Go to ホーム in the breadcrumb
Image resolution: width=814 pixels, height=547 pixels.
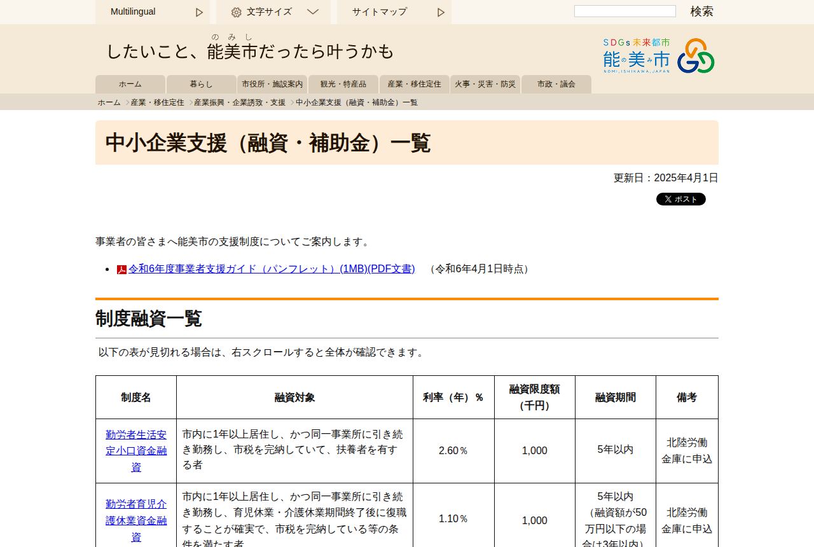pyautogui.click(x=109, y=102)
